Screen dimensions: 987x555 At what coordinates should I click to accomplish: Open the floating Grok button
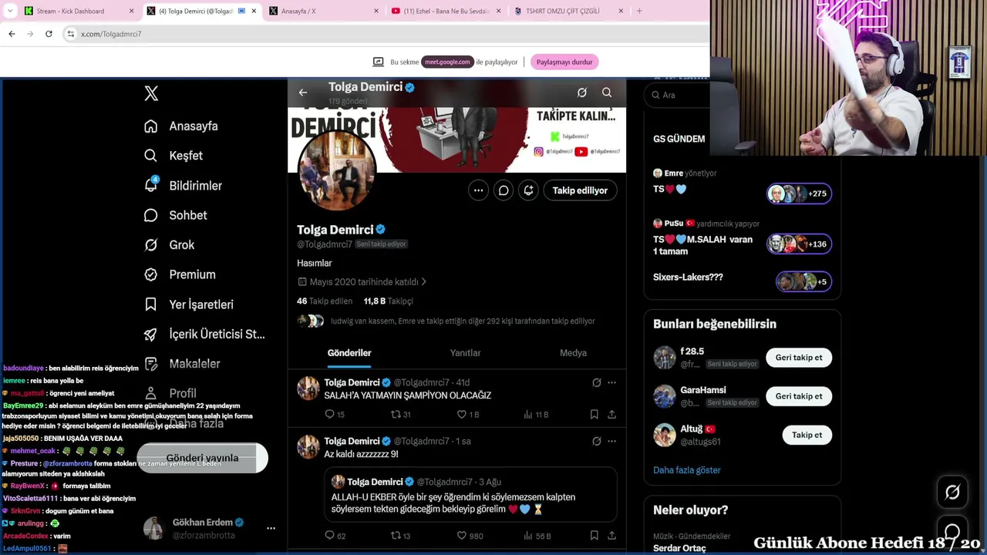[x=952, y=493]
